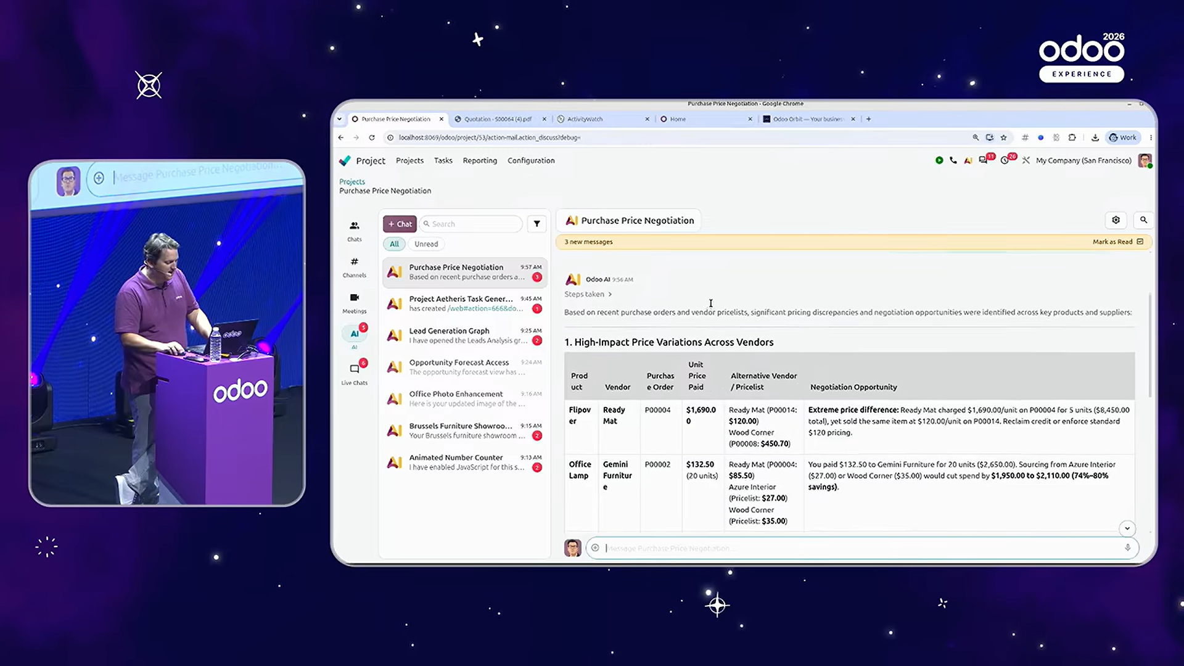Click the message composer text field
This screenshot has width=1184, height=666.
[861, 548]
